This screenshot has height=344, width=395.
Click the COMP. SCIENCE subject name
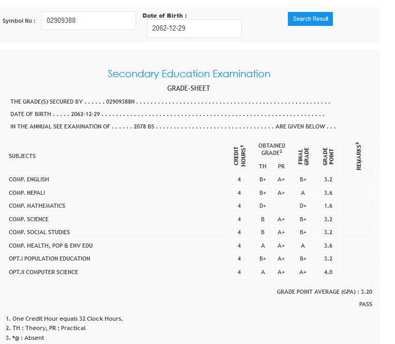point(28,219)
